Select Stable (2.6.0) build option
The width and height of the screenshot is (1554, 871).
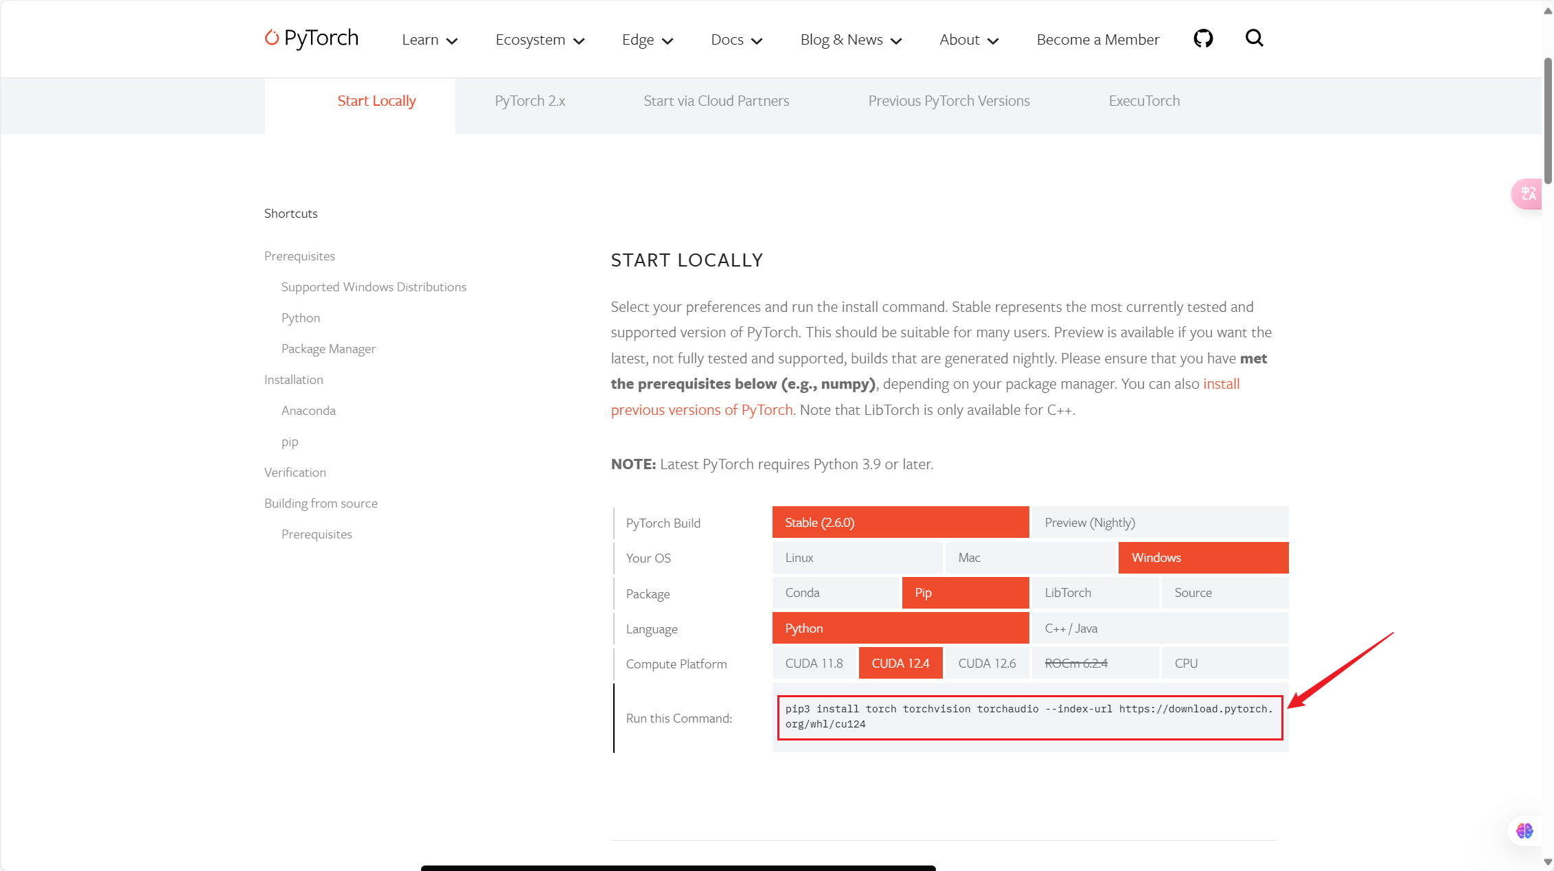click(900, 522)
